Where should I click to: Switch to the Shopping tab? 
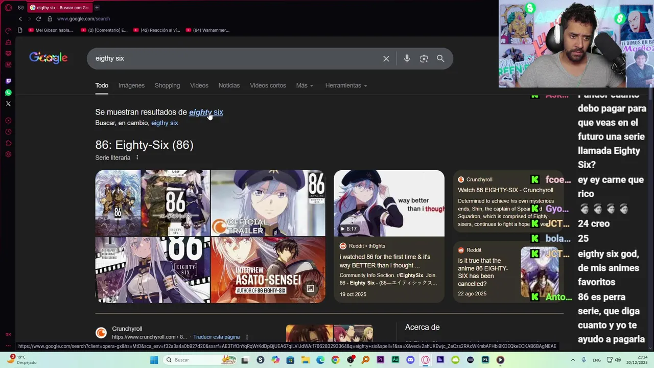pos(167,85)
